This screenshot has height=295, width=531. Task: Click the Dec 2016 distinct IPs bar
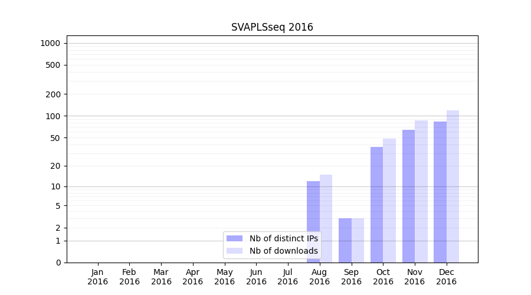(440, 192)
